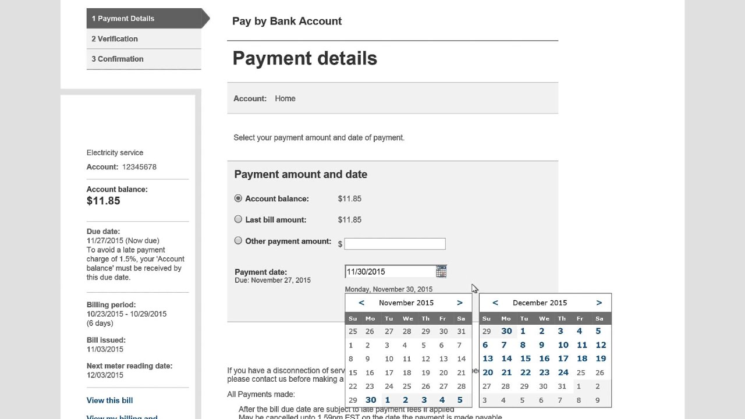The height and width of the screenshot is (419, 745).
Task: Go to next month from December 2015
Action: (x=599, y=303)
